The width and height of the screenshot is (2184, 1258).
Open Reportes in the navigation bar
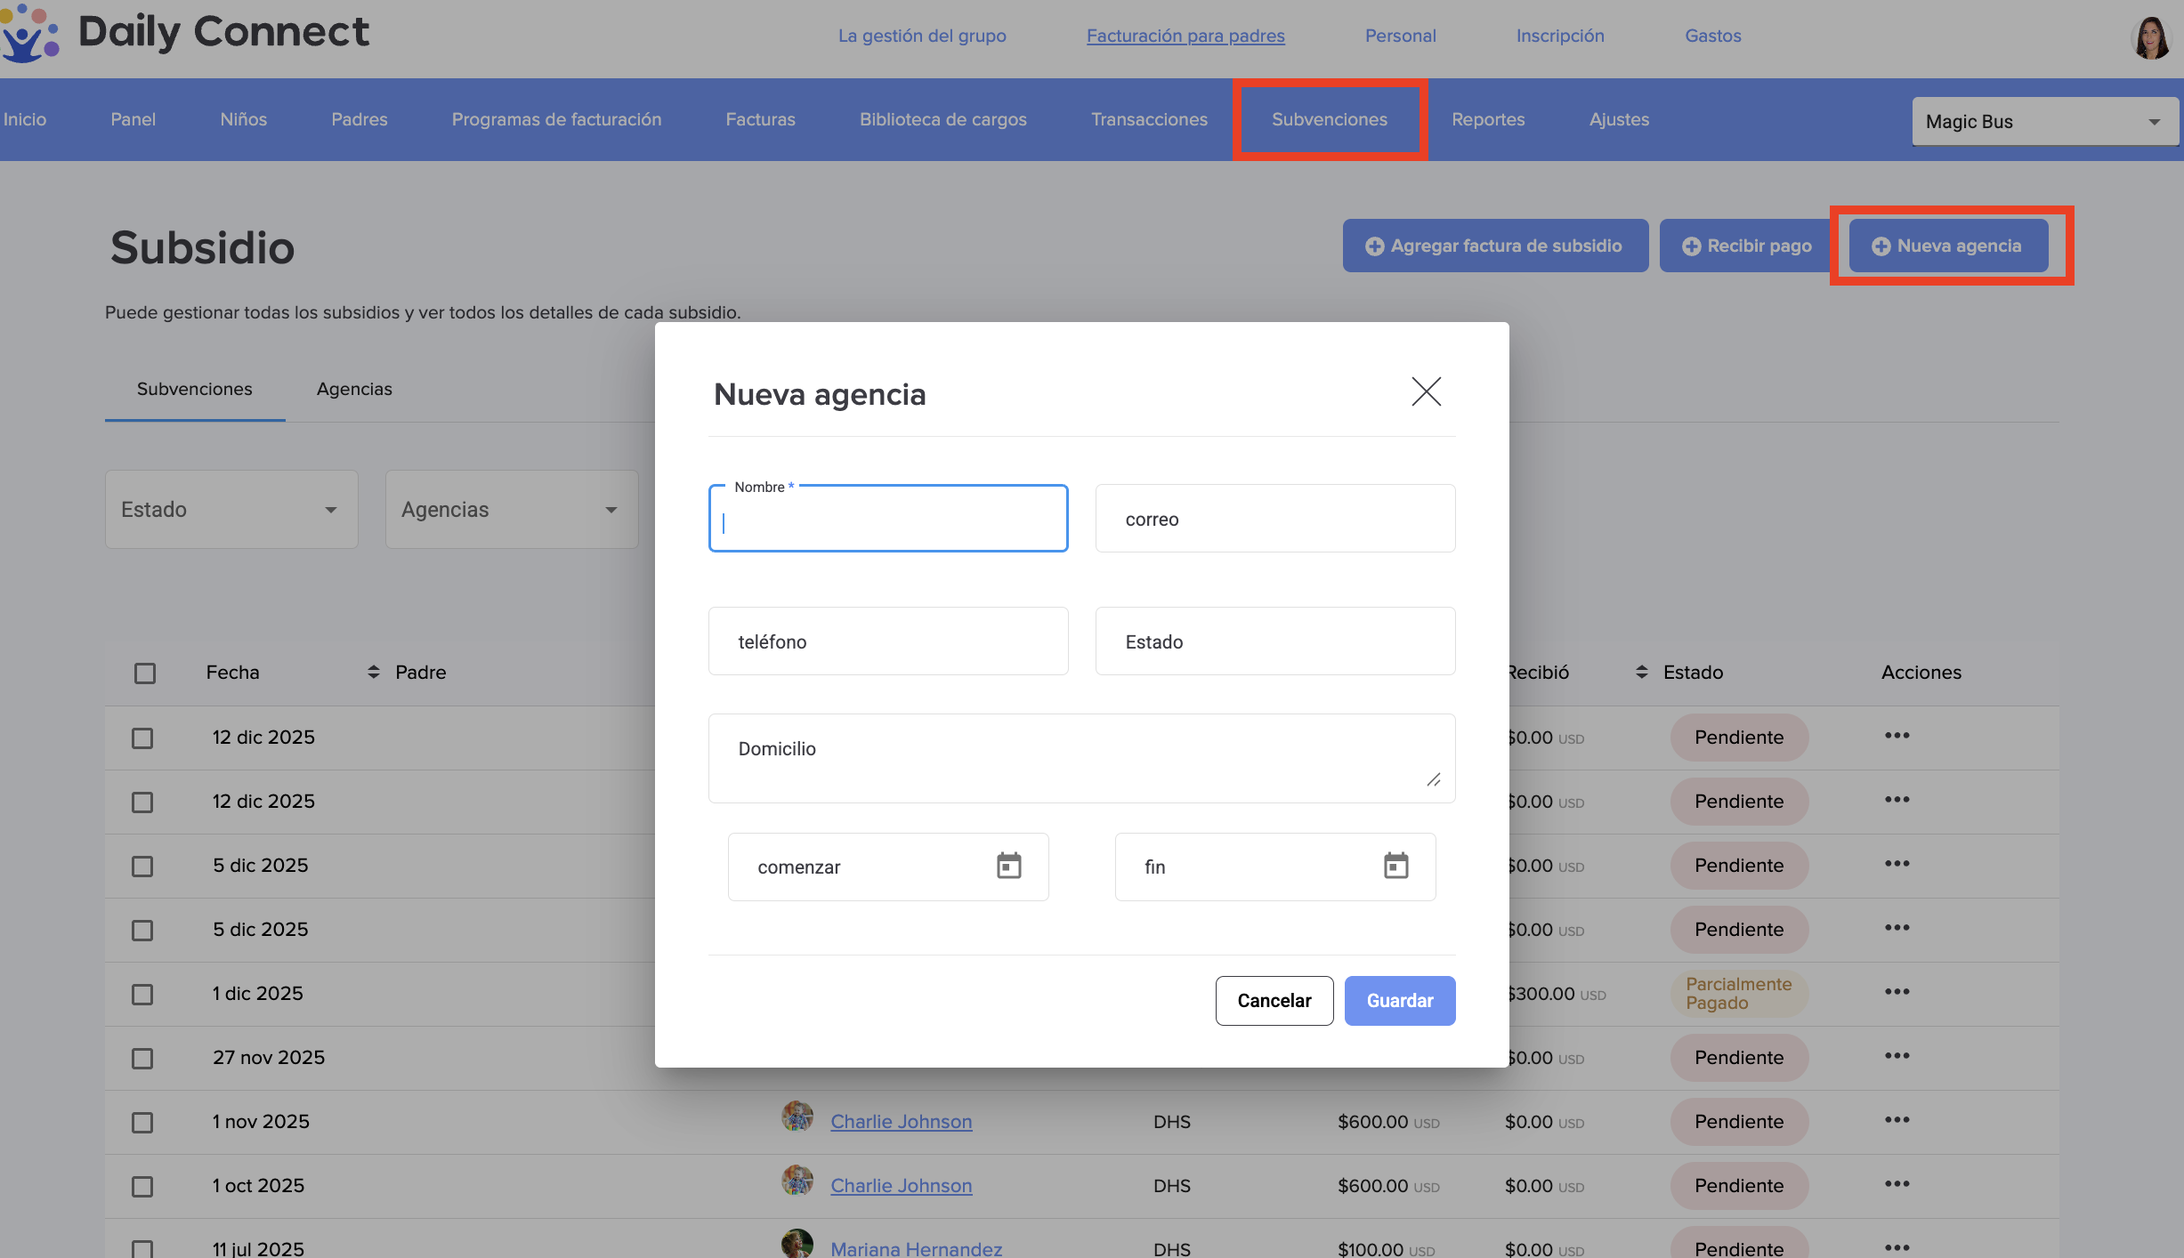pos(1488,120)
